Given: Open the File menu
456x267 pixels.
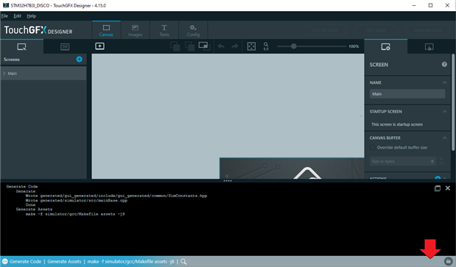Looking at the screenshot, I should pos(4,16).
